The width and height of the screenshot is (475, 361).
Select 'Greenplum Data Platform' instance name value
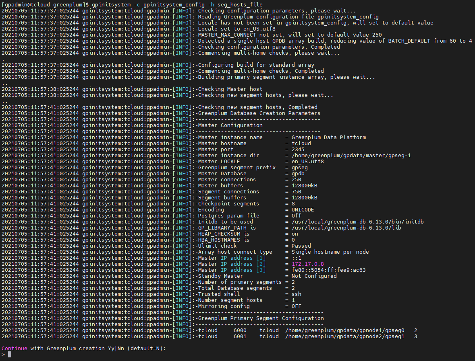(329, 137)
